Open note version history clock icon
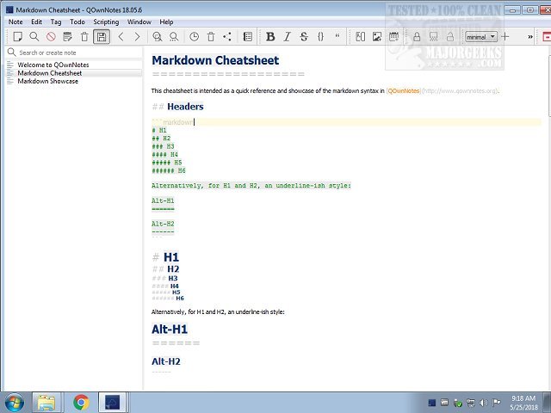 pos(194,37)
